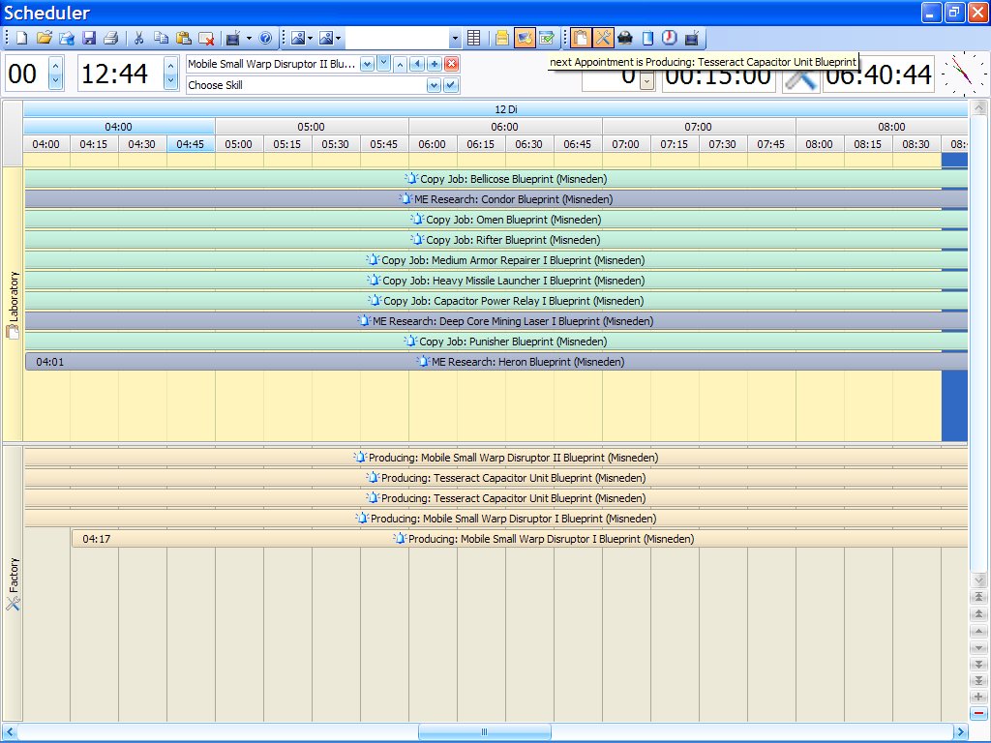The height and width of the screenshot is (743, 991).
Task: Click the first picture view icon
Action: [298, 39]
